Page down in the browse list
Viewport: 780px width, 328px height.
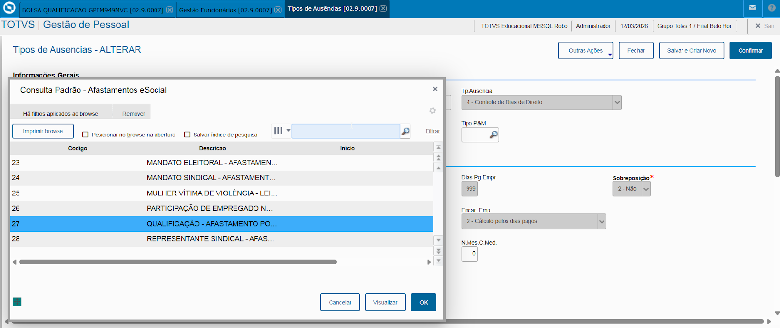tap(438, 251)
